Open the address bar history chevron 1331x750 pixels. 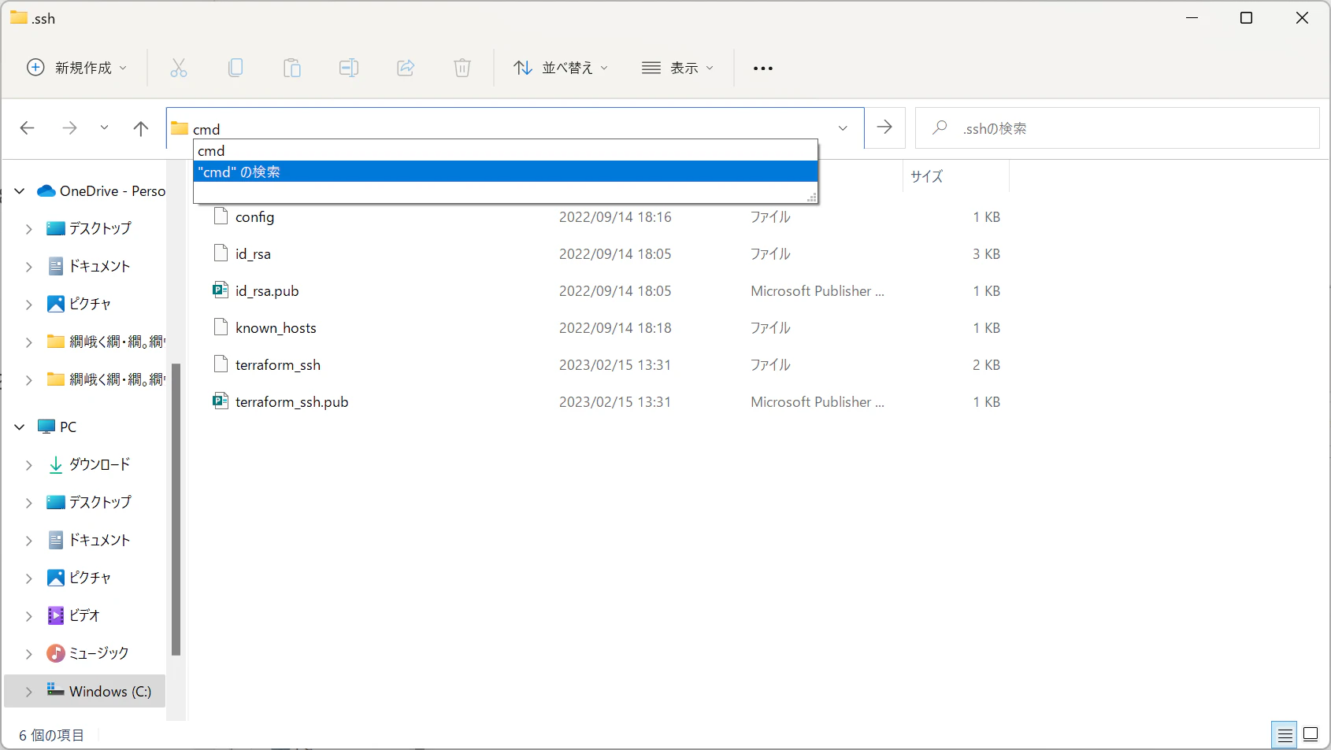pos(843,128)
